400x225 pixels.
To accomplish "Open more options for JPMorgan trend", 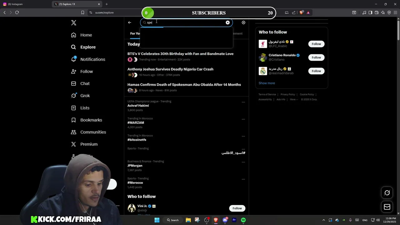I will [243, 162].
